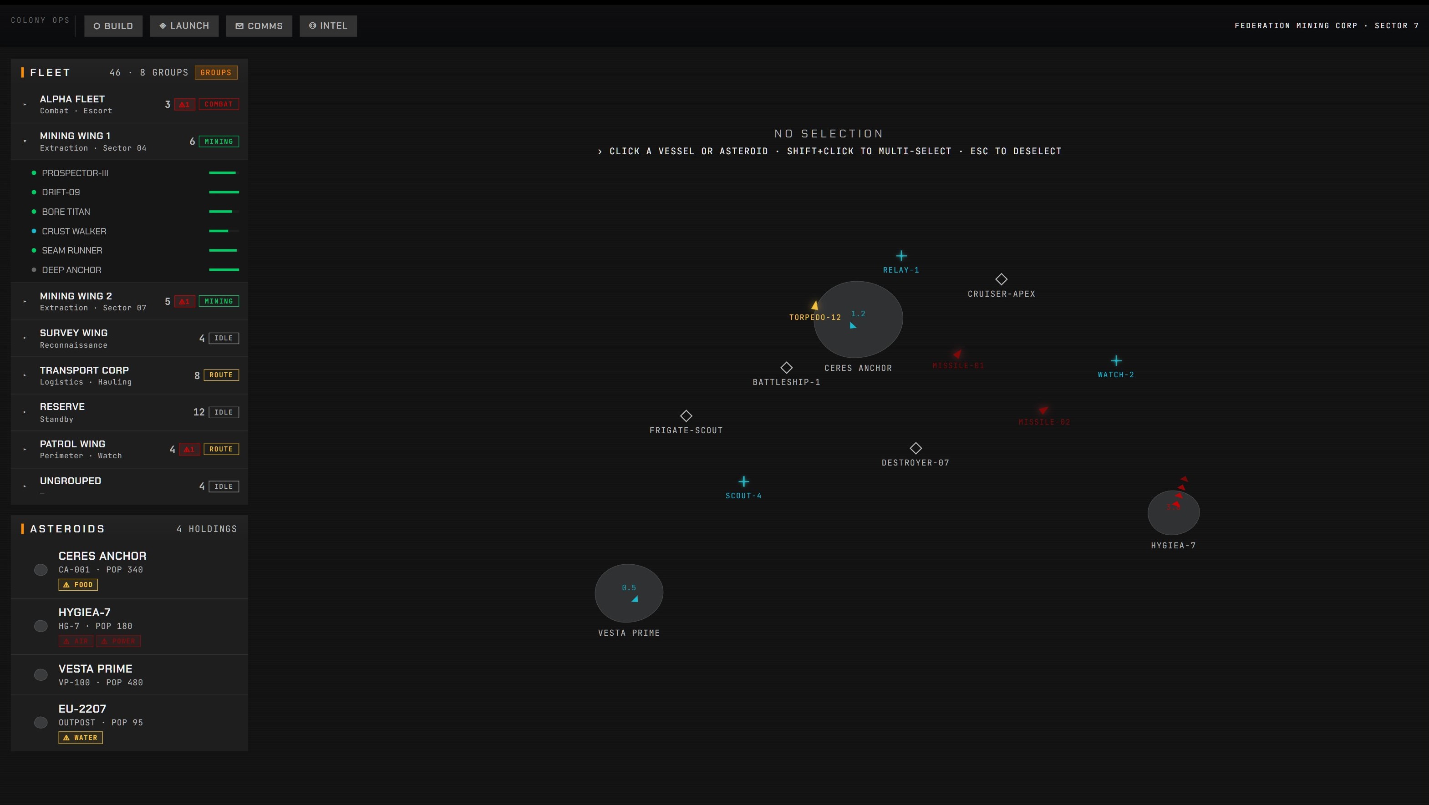Toggle the CERES ANCHOR selection circle
The height and width of the screenshot is (805, 1429).
(x=41, y=570)
